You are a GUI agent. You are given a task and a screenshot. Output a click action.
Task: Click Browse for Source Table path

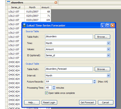(x=102, y=37)
